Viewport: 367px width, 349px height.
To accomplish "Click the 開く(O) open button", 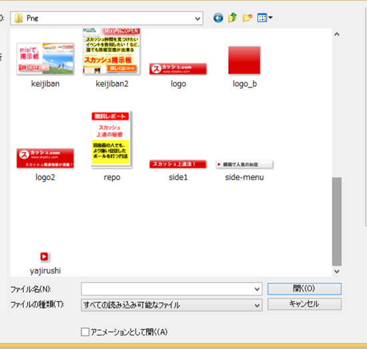I will pos(304,289).
